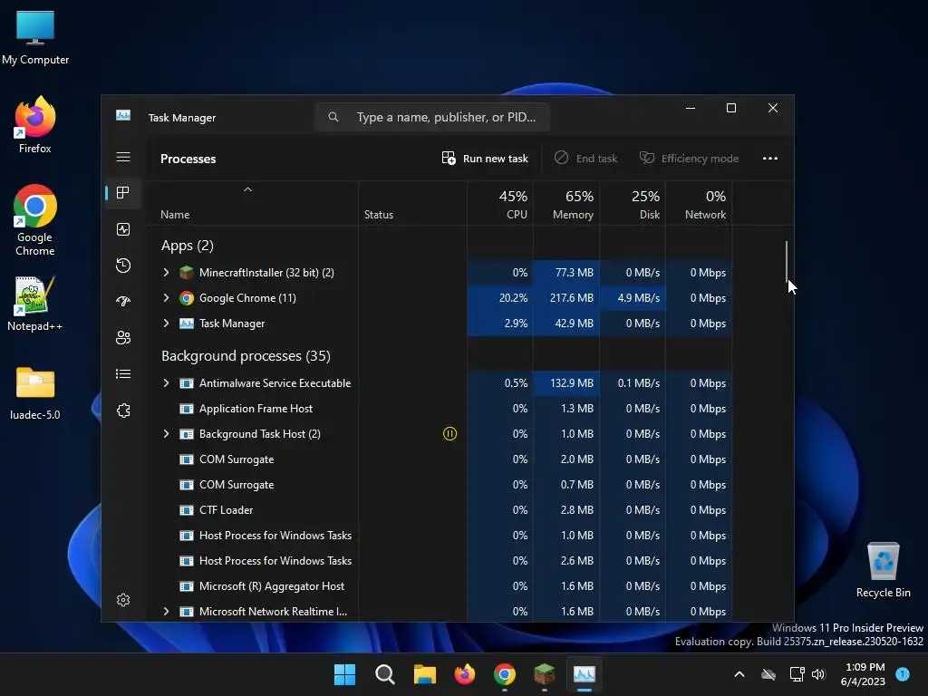Open taskbar Search magnifier

coord(384,674)
